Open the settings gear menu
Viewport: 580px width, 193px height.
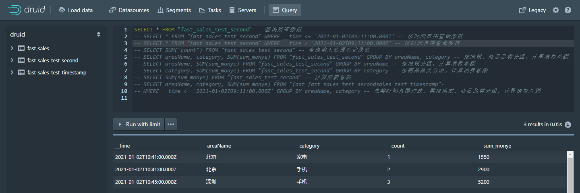coord(556,10)
